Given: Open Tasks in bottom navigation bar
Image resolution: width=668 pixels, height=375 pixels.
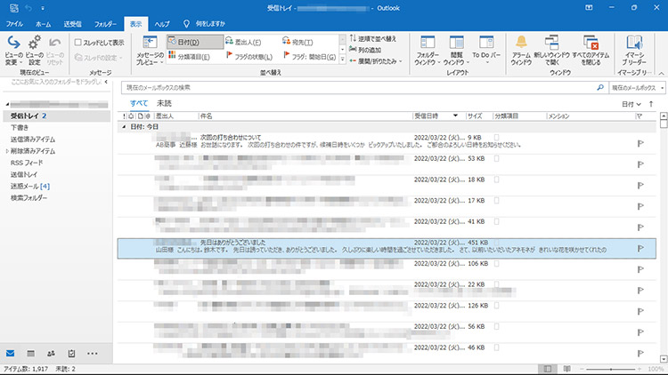Looking at the screenshot, I should (70, 354).
